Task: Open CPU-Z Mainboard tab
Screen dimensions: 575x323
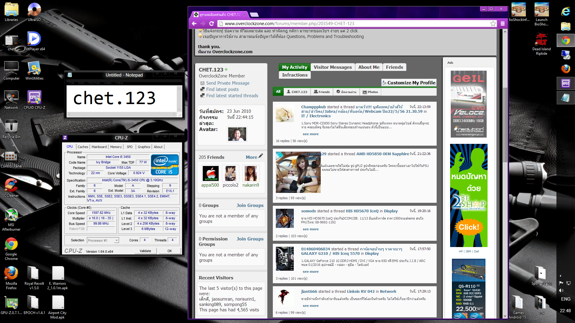Action: click(99, 147)
